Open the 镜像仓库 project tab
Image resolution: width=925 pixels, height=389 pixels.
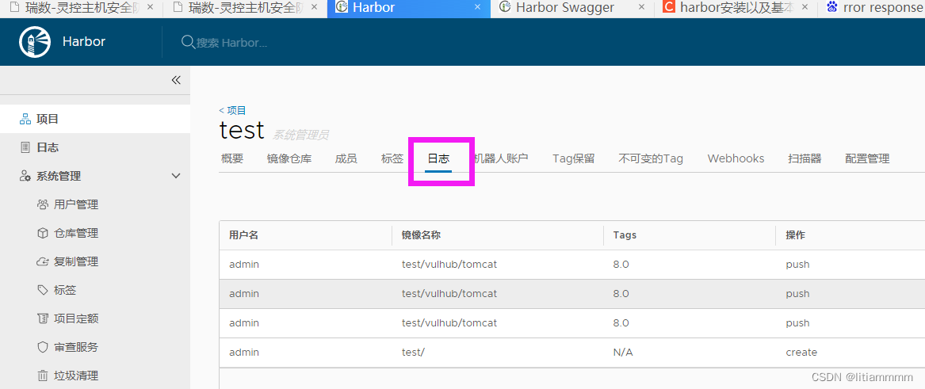(x=289, y=158)
